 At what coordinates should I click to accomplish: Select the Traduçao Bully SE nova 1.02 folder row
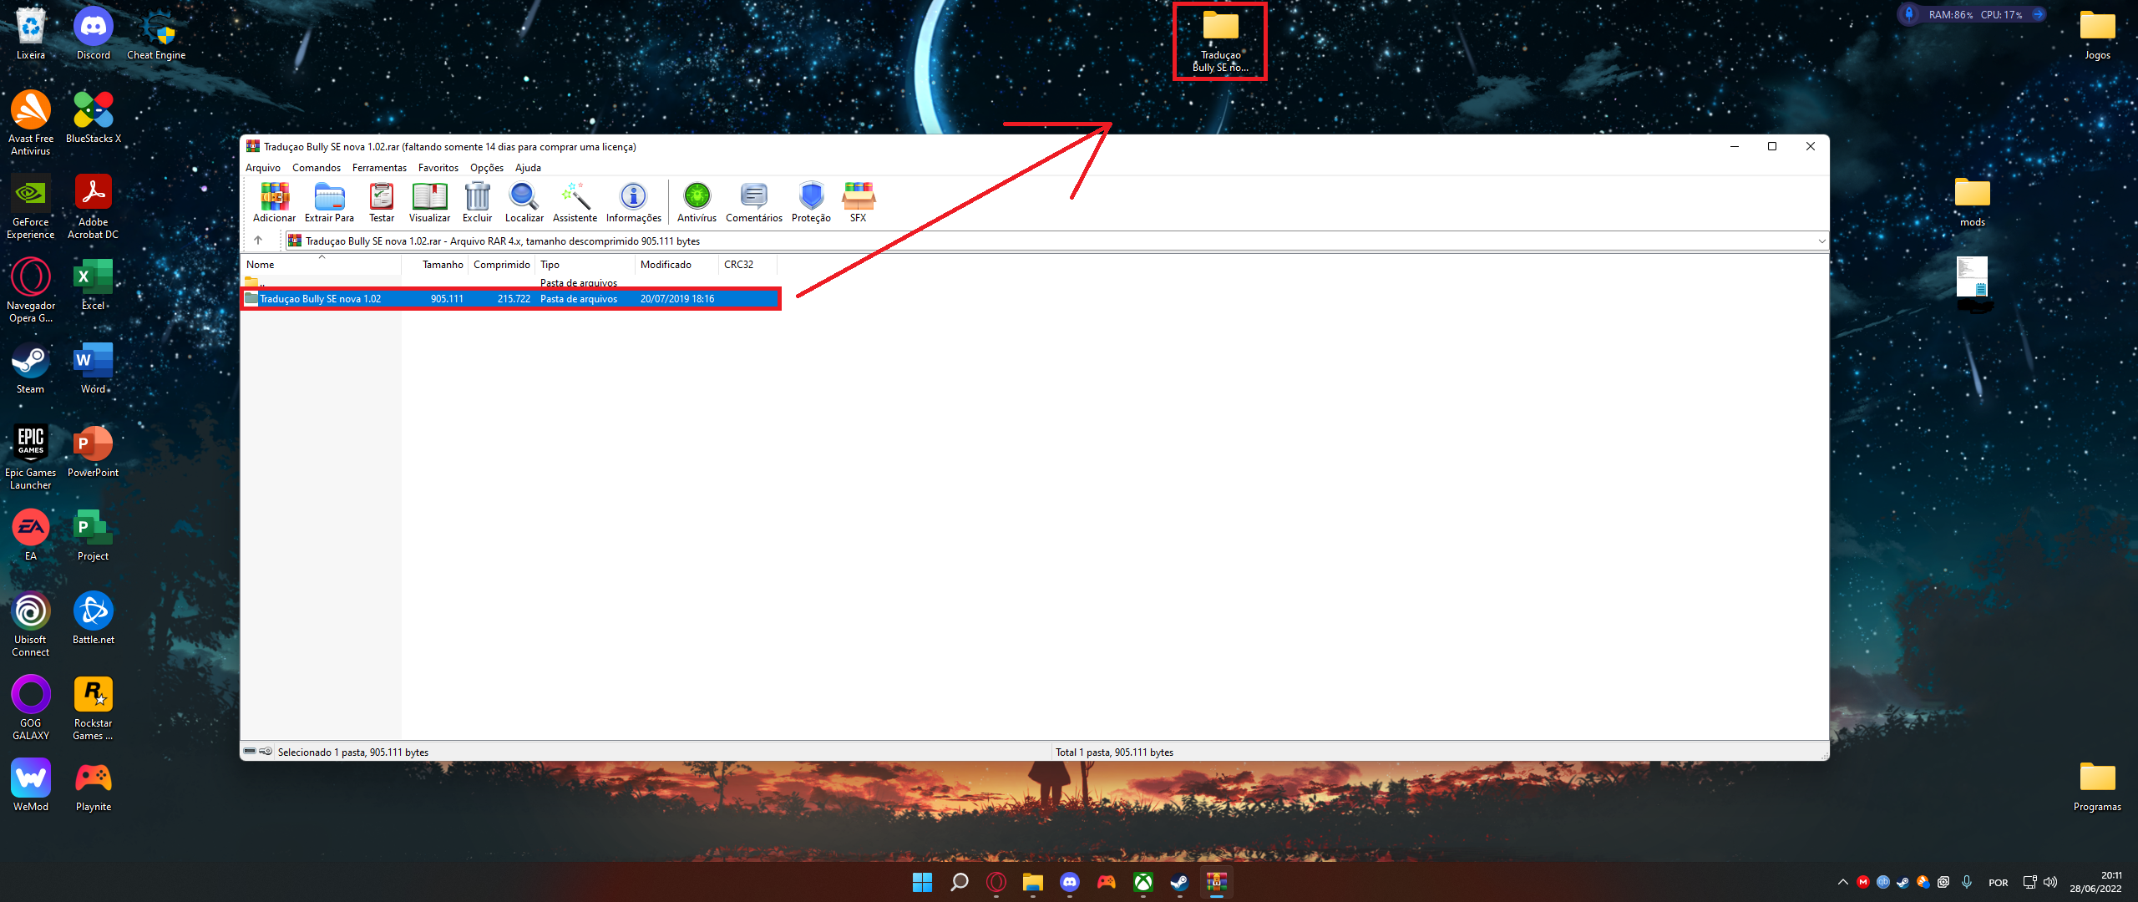321,299
